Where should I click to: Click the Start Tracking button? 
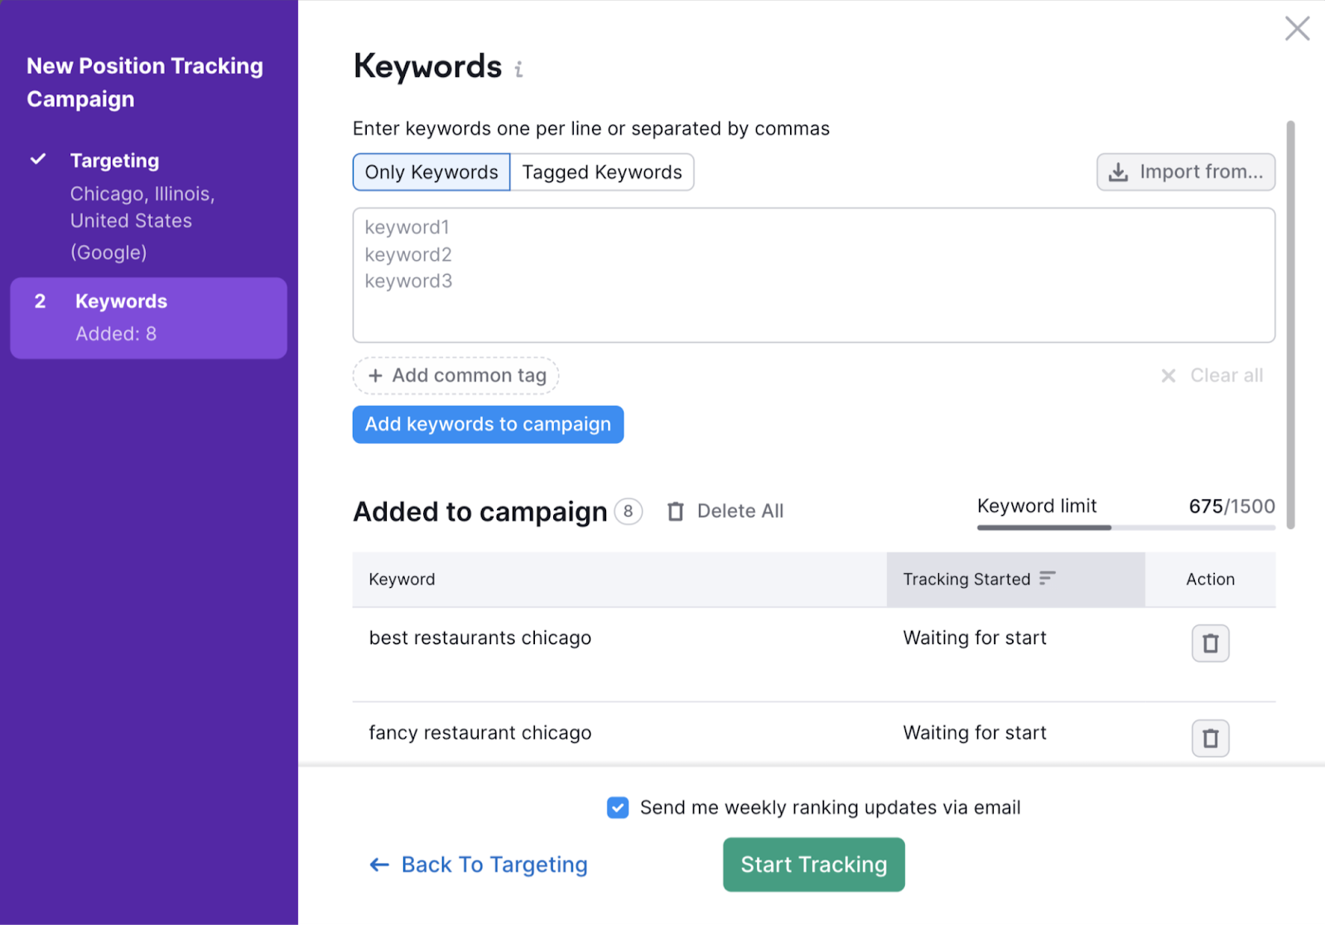[x=812, y=865]
